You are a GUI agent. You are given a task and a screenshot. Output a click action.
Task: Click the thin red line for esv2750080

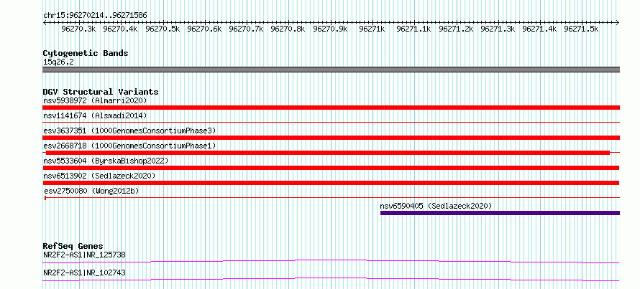point(331,198)
